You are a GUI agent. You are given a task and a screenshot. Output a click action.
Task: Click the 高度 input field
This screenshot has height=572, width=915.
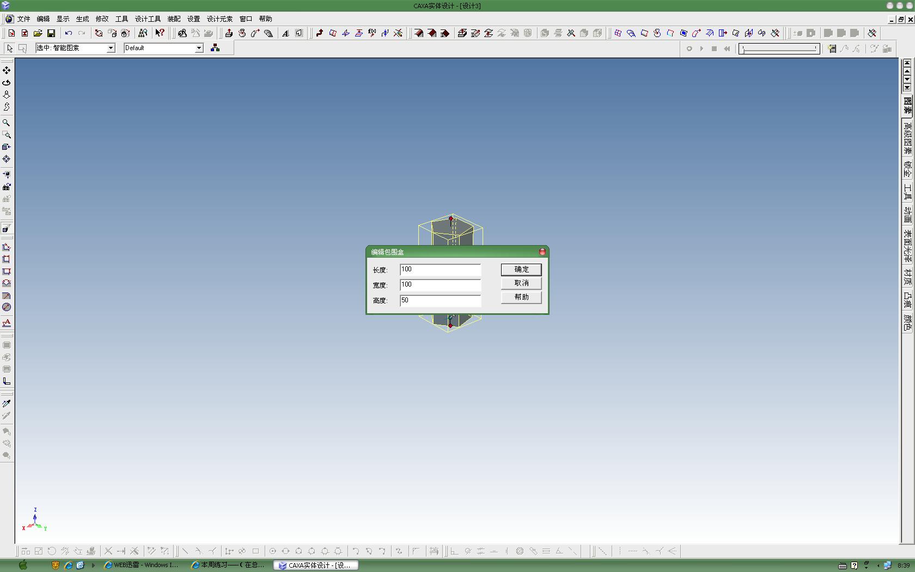[x=440, y=300]
